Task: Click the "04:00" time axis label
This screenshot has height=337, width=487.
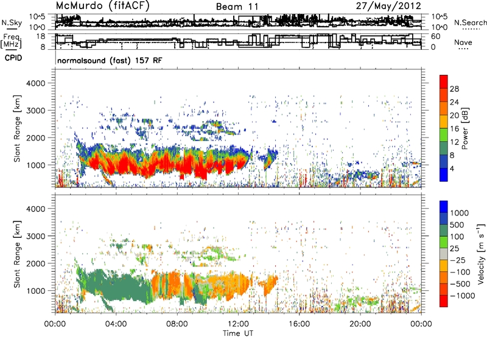Action: pyautogui.click(x=116, y=324)
